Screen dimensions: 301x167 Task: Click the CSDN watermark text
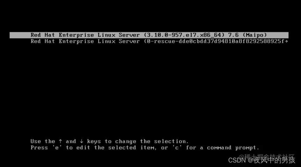click(x=261, y=160)
